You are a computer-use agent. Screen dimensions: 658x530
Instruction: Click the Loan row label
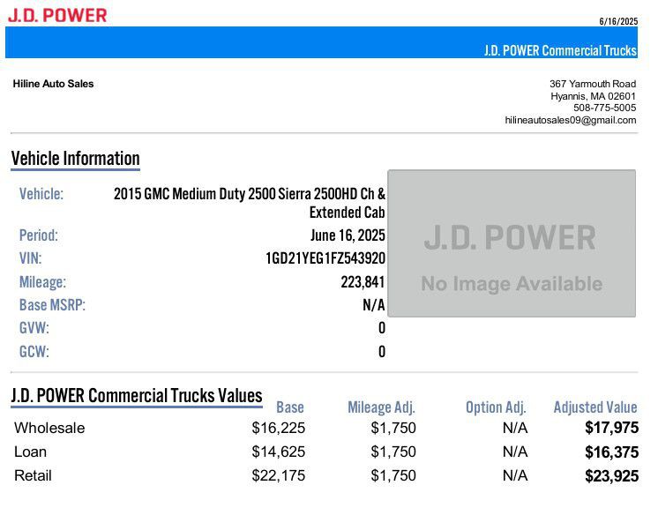coord(30,452)
